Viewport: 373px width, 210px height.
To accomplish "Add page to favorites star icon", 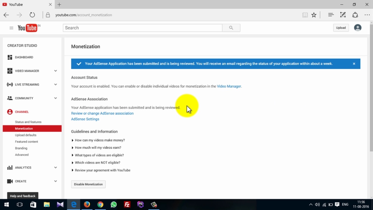I will point(314,15).
